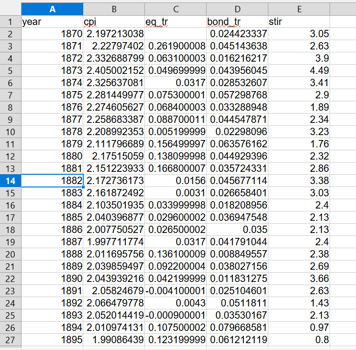
Task: Select stir value 3.9
Action: (x=299, y=59)
